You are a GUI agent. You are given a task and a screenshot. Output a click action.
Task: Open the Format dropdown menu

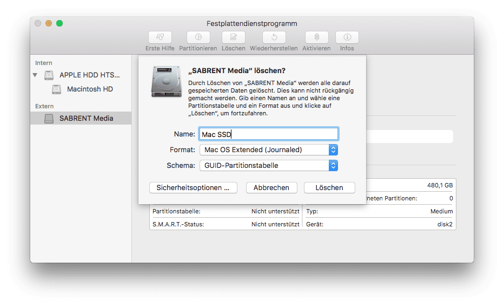(269, 149)
